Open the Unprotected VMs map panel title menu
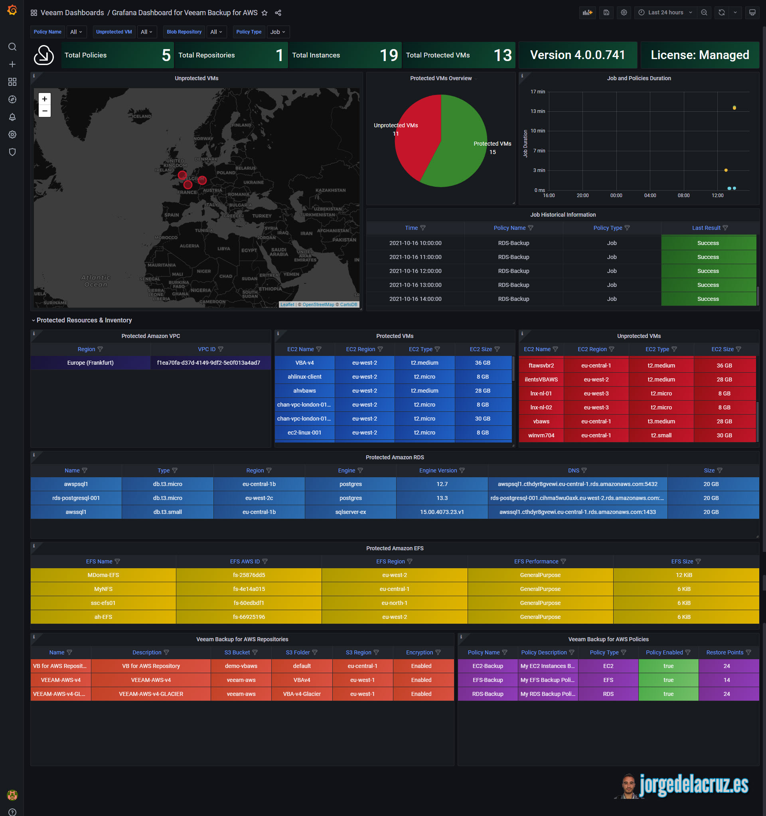Screen dimensions: 766x816 (x=197, y=78)
